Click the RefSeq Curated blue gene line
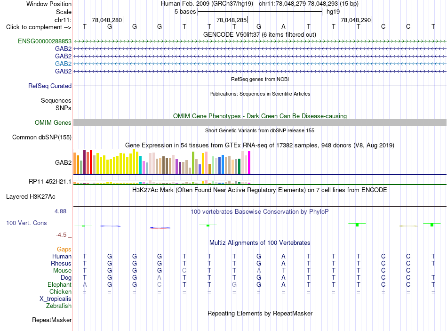447x331 pixels. 260,86
